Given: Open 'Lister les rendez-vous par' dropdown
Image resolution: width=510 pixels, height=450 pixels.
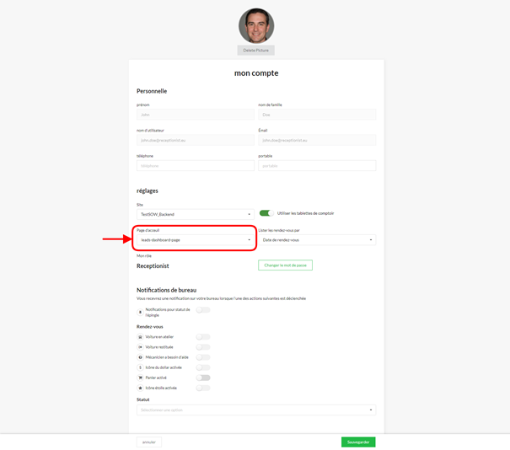Looking at the screenshot, I should pyautogui.click(x=316, y=240).
